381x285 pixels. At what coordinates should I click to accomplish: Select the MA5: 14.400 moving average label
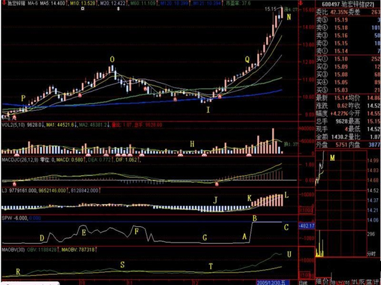[x=53, y=3]
